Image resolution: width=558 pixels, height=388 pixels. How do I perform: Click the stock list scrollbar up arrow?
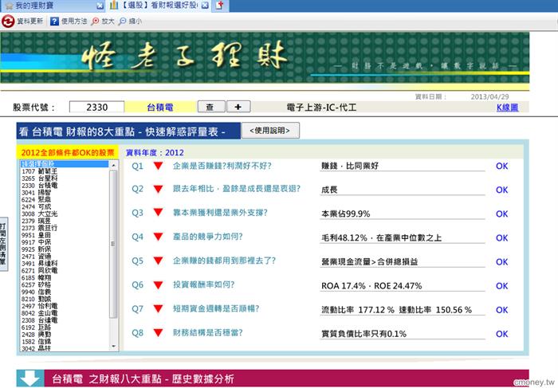tap(113, 165)
